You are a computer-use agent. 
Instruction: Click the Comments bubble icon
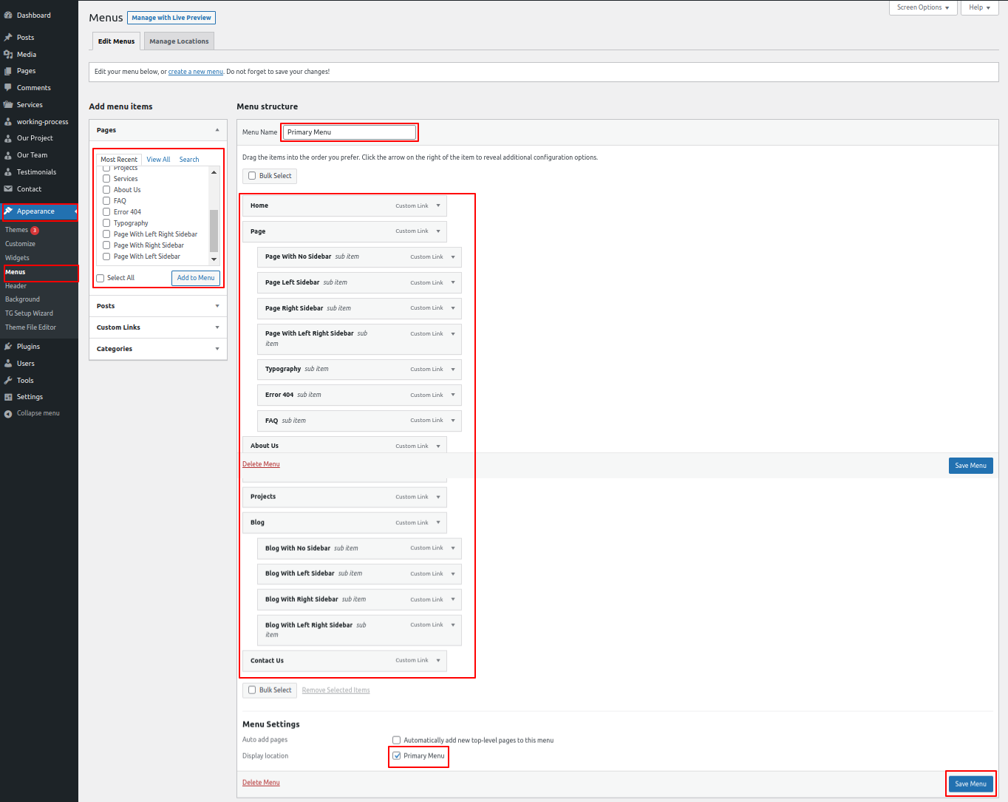[8, 87]
